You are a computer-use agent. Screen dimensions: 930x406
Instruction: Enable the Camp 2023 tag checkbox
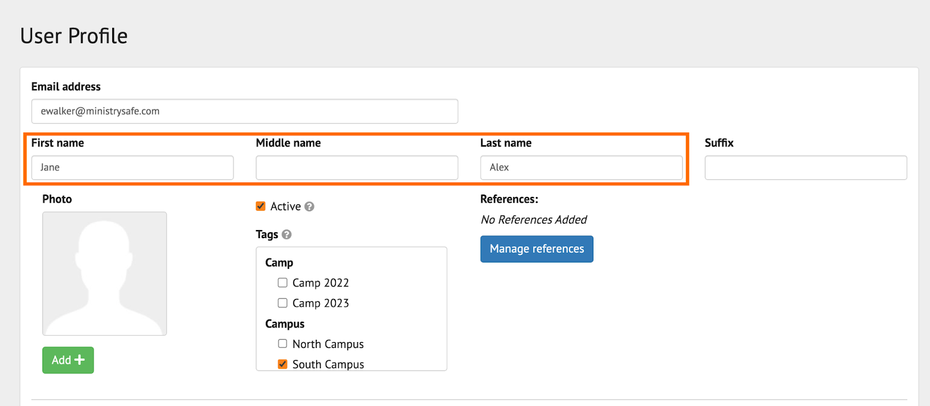pos(282,303)
